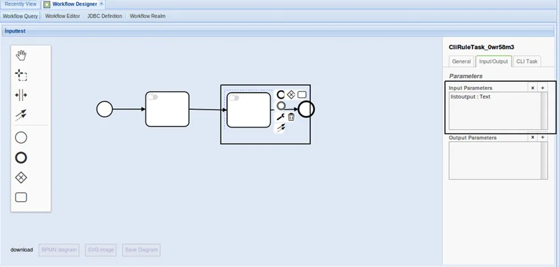The image size is (559, 267).
Task: Click the Input Parameters list scrollbar
Action: pyautogui.click(x=544, y=111)
